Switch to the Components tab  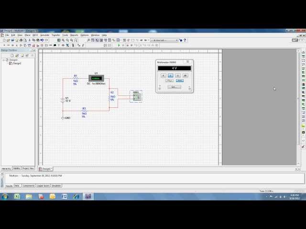pos(29,186)
